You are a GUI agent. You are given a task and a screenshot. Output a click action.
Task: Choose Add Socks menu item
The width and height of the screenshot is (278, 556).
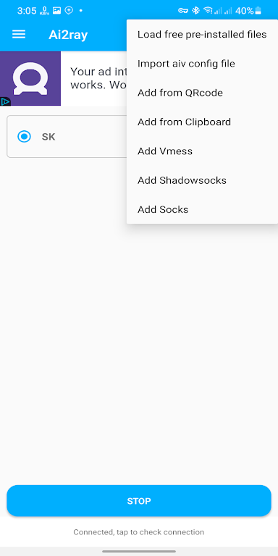coord(202,209)
